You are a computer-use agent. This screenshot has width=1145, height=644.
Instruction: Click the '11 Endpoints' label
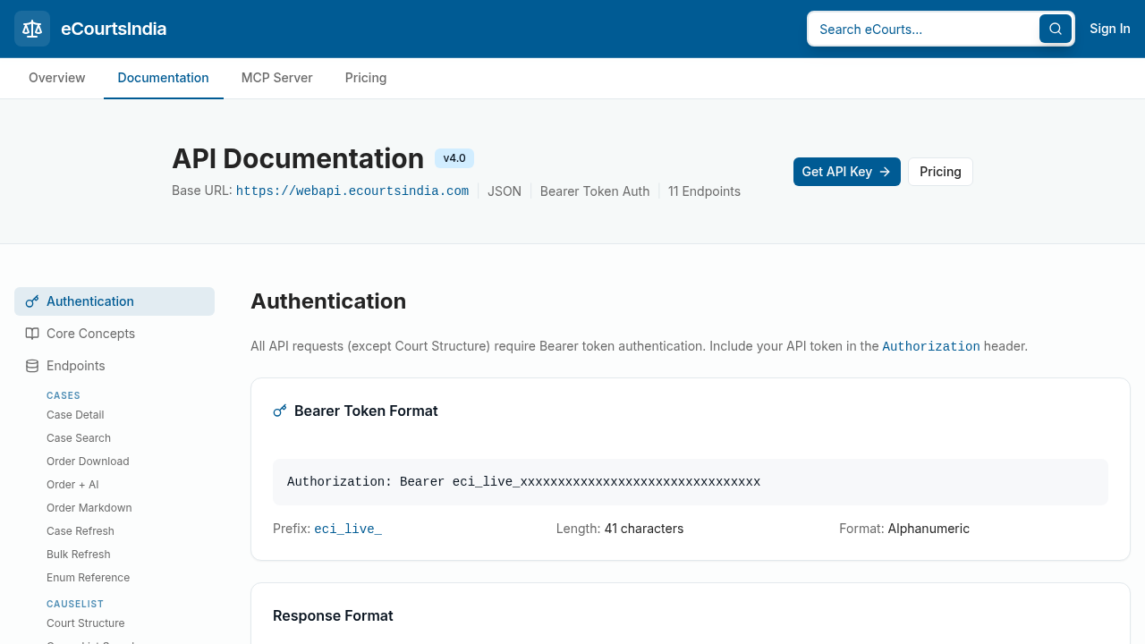(704, 191)
